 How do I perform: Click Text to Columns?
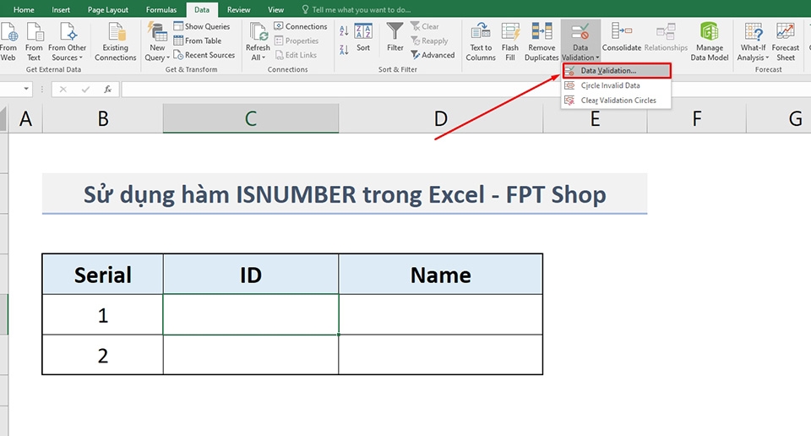pyautogui.click(x=481, y=42)
